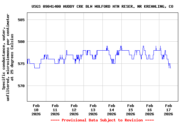Click the y-axis value 585
Image resolution: width=185 pixels, height=123 pixels.
tap(21, 20)
